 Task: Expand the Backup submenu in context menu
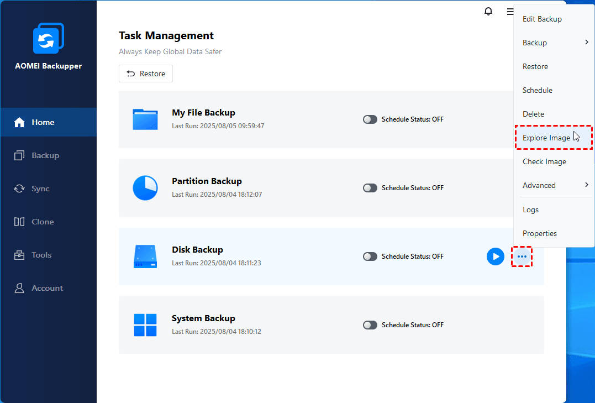554,43
